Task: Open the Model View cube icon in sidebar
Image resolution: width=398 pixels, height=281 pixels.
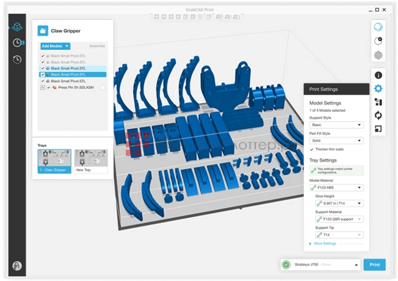Action: click(16, 27)
